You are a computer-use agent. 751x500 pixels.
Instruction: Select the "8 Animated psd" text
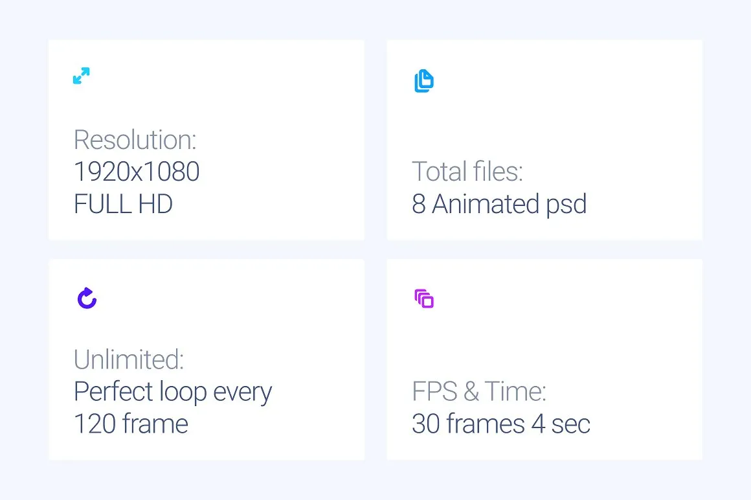click(x=499, y=204)
